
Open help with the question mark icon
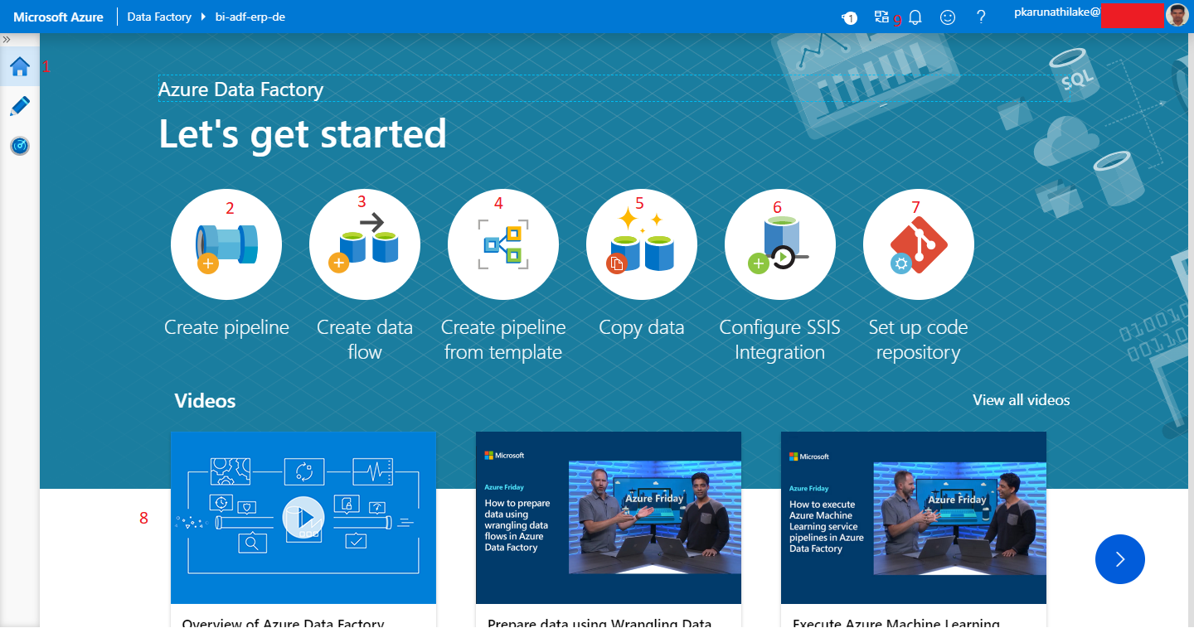[981, 17]
